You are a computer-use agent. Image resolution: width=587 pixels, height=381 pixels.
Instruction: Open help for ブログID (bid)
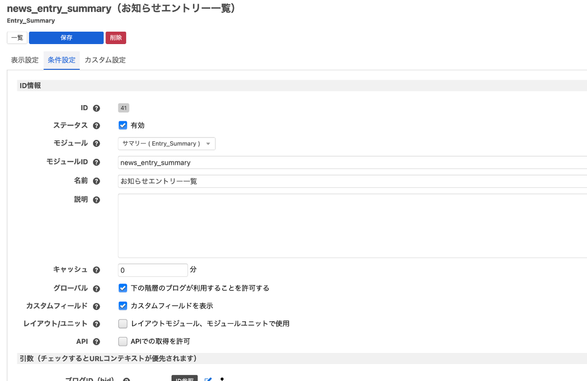point(126,379)
